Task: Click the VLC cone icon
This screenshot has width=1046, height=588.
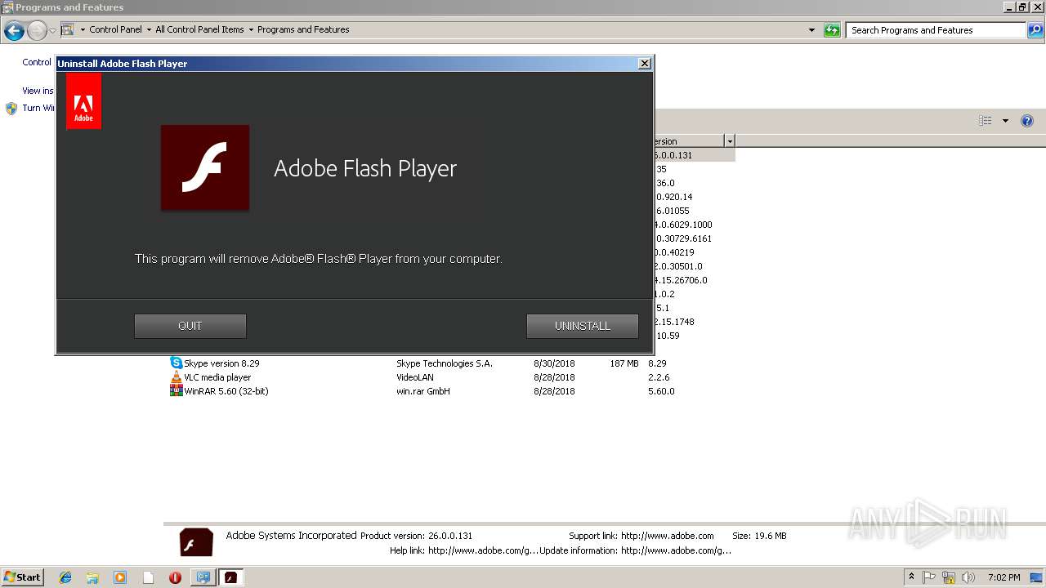Action: click(177, 377)
